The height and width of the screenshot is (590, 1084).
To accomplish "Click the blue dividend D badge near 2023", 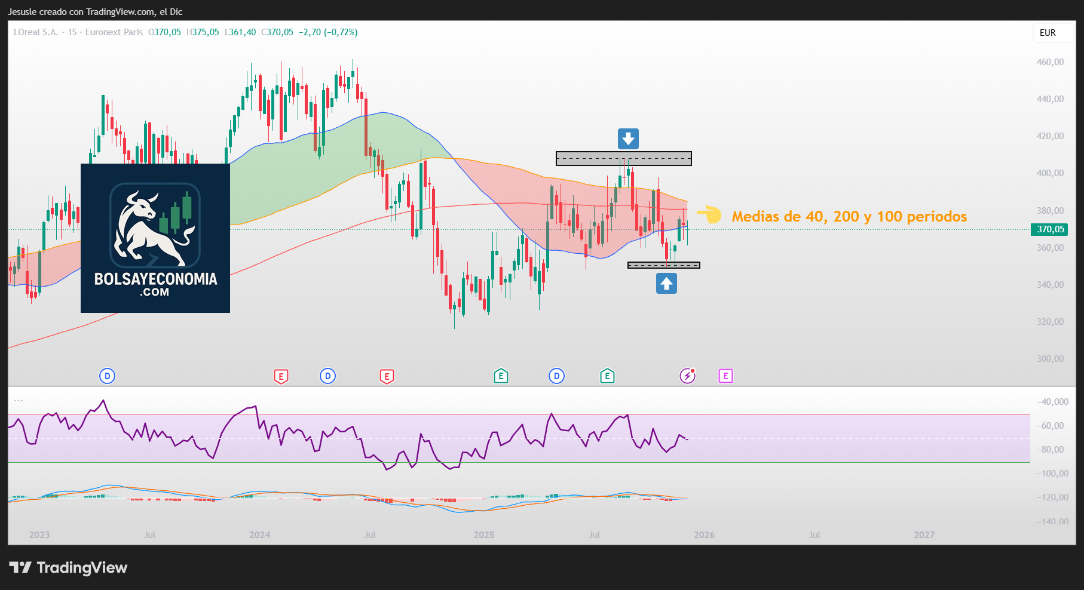I will coord(106,376).
